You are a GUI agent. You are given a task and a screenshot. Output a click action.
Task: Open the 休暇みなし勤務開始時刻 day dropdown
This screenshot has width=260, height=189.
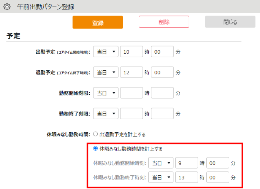point(161,163)
